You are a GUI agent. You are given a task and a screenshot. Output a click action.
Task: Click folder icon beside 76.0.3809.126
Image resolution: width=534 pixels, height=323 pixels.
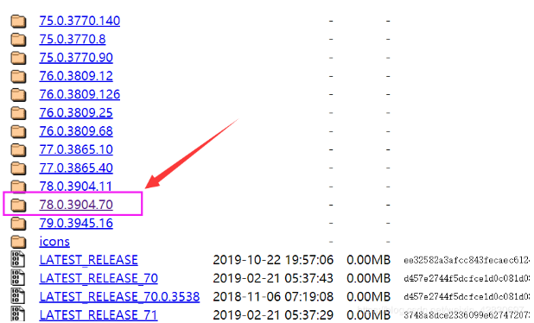[x=18, y=95]
